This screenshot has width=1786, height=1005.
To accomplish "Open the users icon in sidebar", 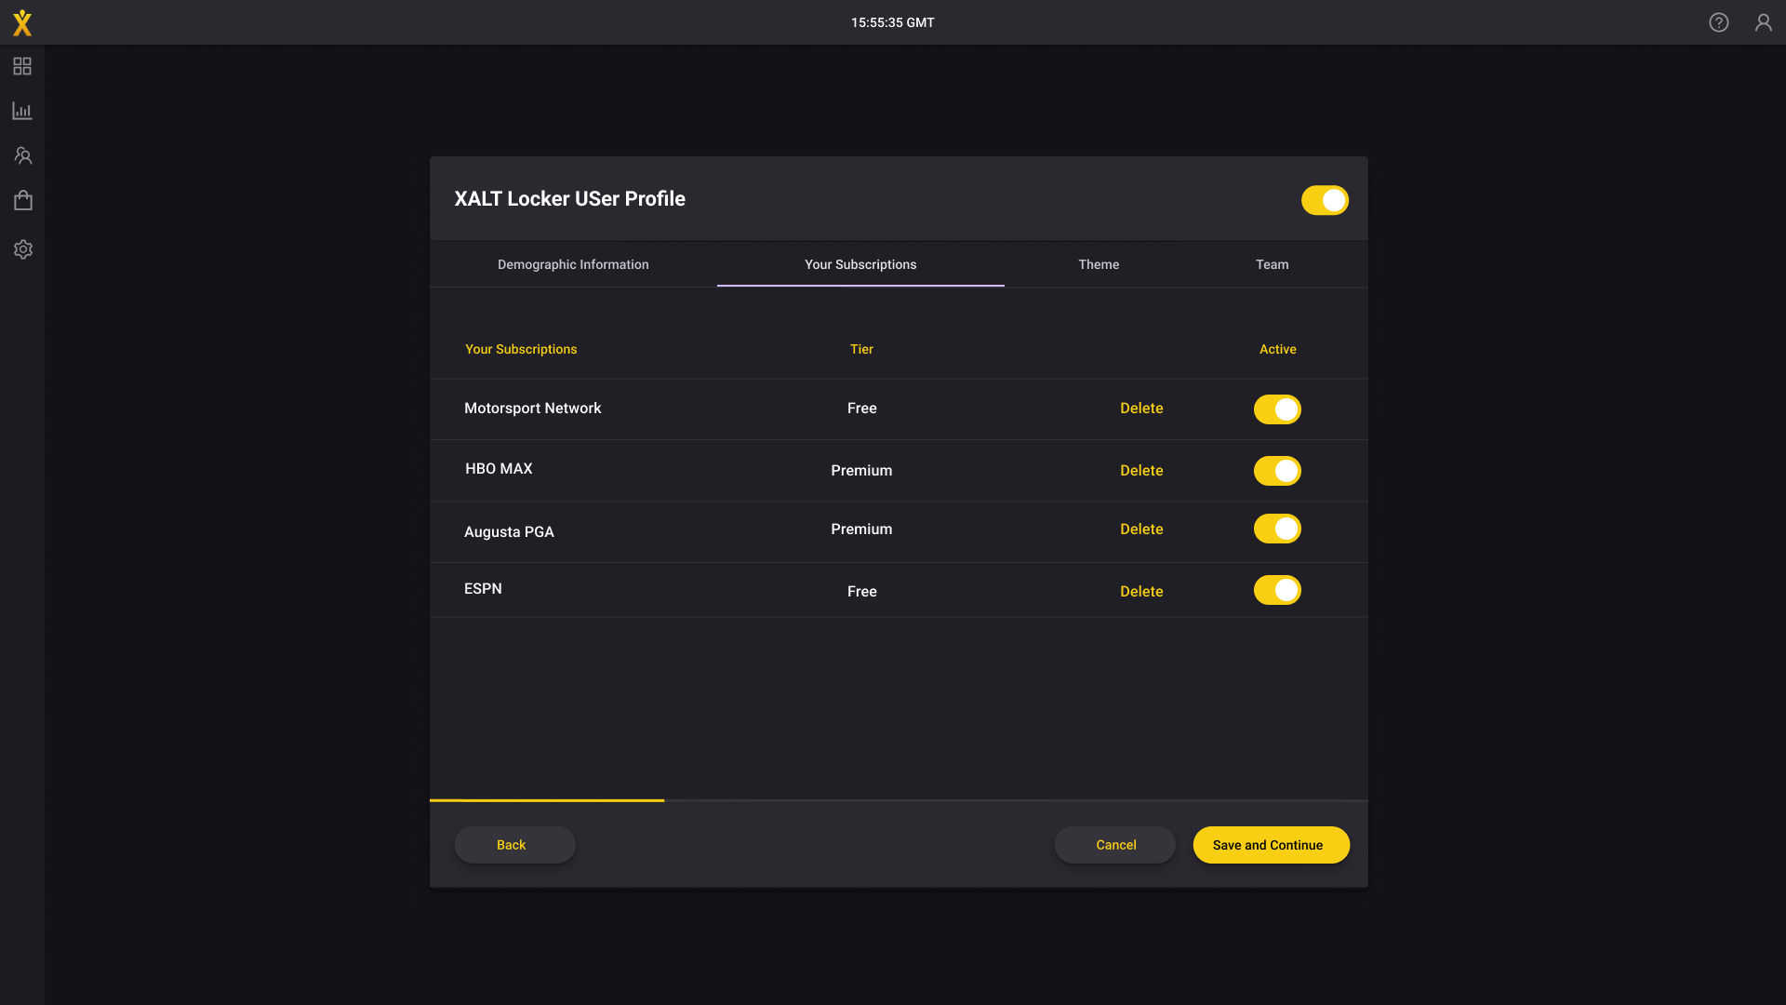I will click(22, 155).
